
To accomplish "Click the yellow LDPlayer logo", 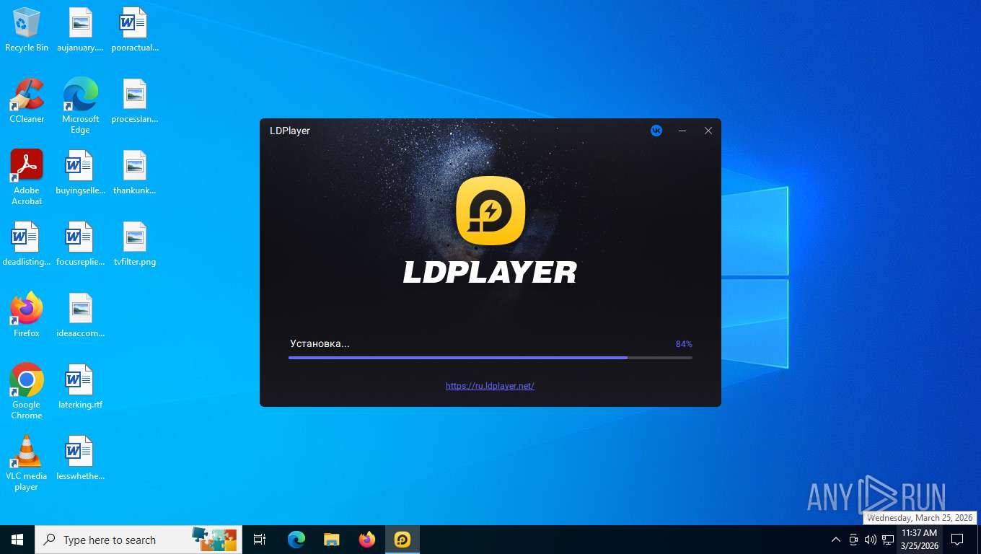I will pyautogui.click(x=490, y=211).
